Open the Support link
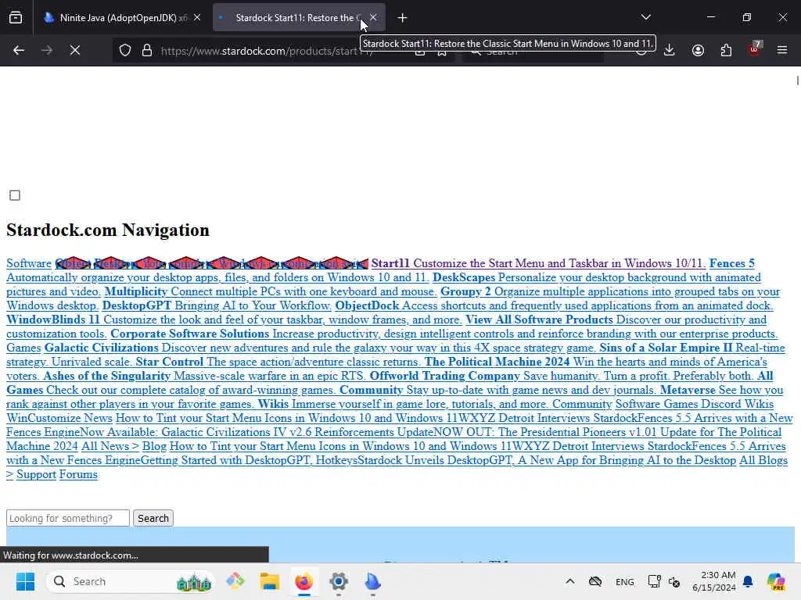The height and width of the screenshot is (600, 801). click(36, 474)
